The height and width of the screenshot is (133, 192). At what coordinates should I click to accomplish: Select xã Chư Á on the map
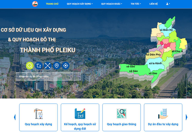tap(177, 51)
